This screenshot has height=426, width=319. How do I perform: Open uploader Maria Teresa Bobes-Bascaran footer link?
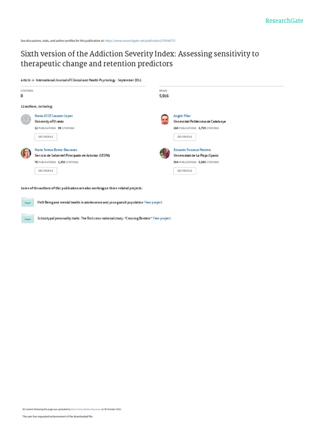(86, 409)
